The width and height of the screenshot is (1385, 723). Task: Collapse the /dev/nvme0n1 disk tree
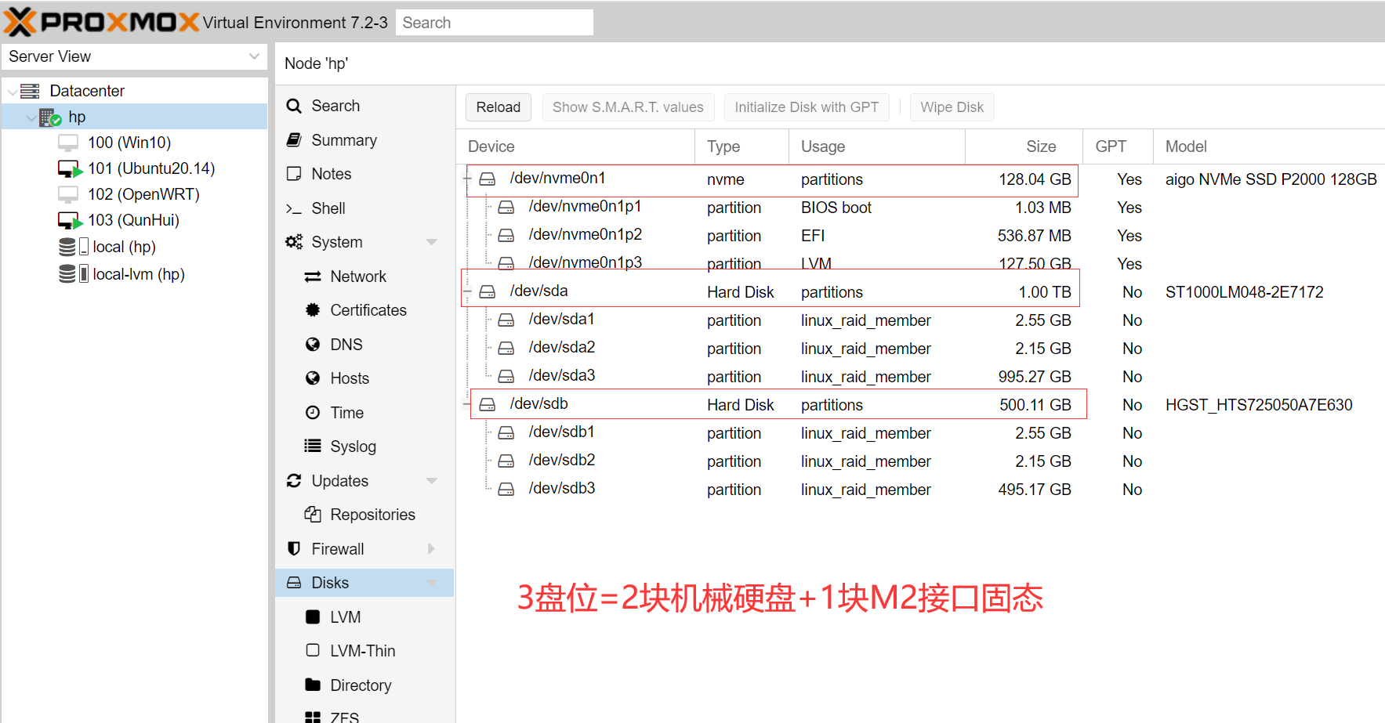tap(467, 179)
